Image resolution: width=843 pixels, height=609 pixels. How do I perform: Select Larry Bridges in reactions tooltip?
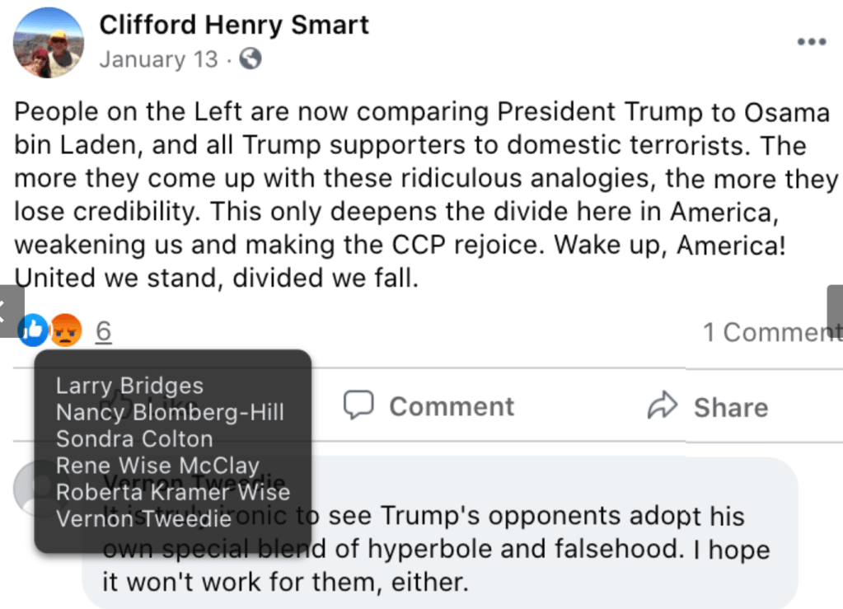pyautogui.click(x=129, y=386)
